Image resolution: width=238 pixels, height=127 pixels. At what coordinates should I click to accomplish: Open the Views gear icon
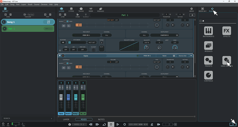191,10
